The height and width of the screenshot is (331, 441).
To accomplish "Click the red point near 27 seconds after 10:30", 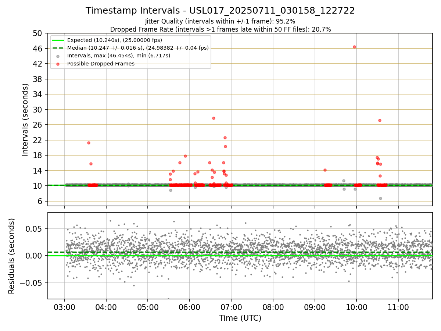I will tap(380, 120).
